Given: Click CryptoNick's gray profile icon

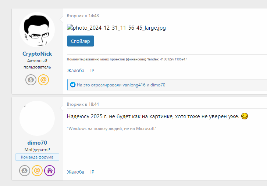Looking at the screenshot, I should (31, 80).
